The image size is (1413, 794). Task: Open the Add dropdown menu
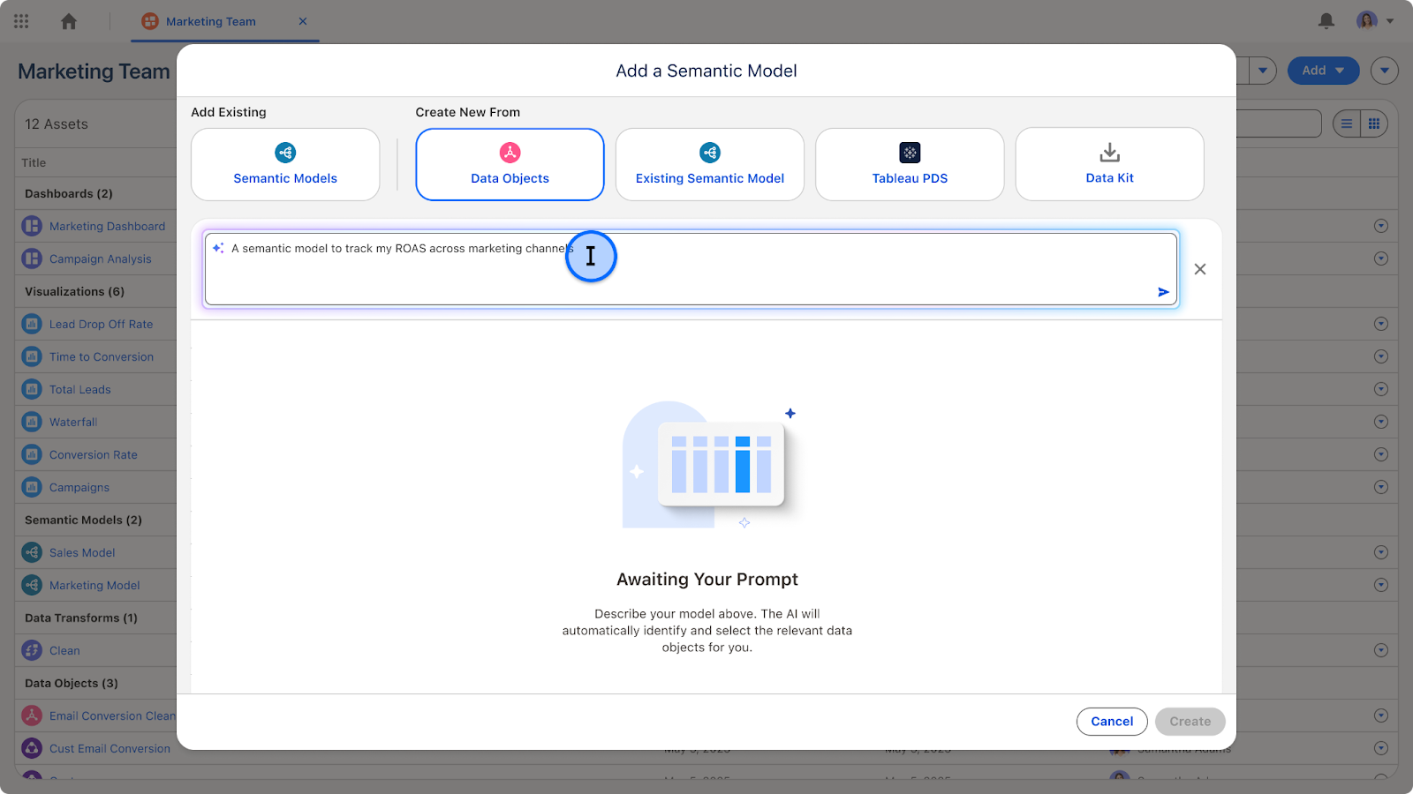coord(1322,70)
